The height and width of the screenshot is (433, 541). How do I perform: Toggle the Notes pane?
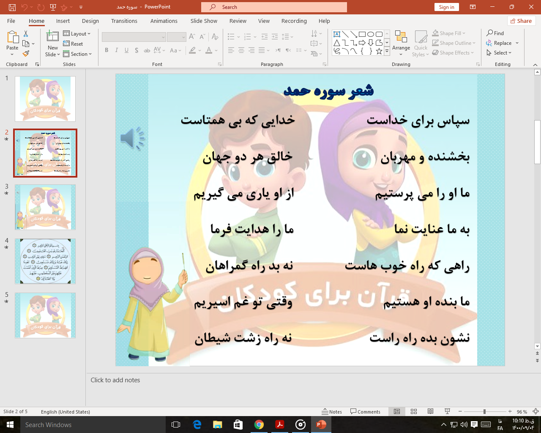pos(332,411)
